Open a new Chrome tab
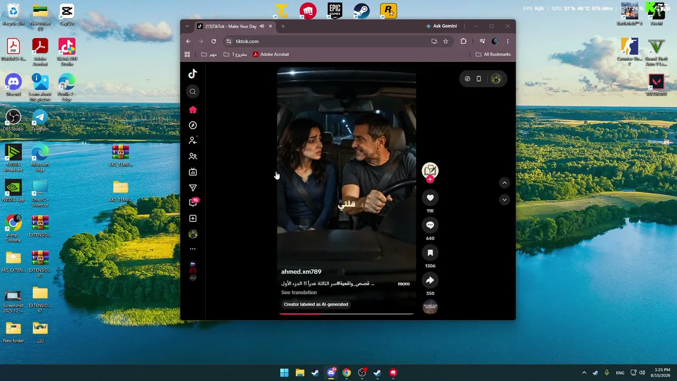 (x=283, y=26)
